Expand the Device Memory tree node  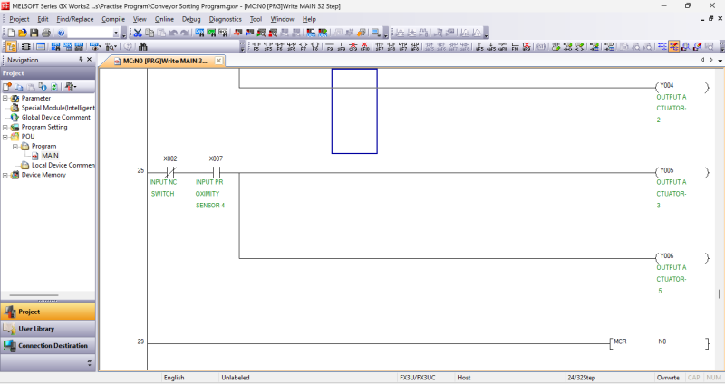[x=5, y=175]
